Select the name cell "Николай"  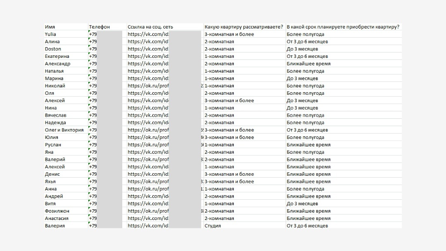pyautogui.click(x=66, y=86)
